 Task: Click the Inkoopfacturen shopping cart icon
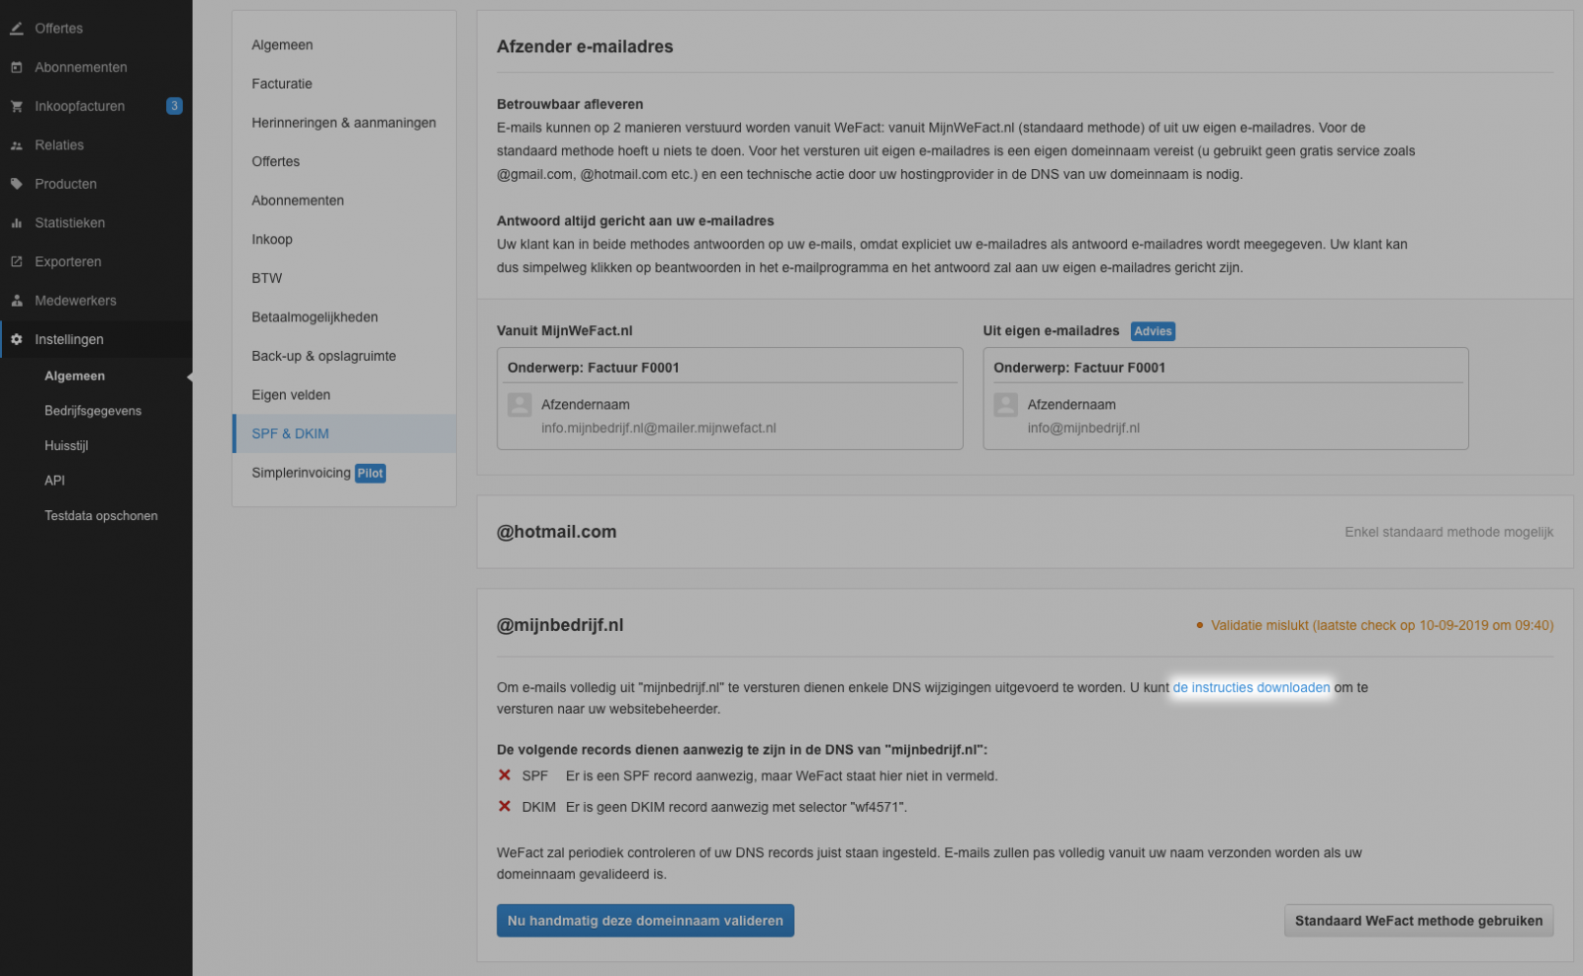tap(17, 106)
